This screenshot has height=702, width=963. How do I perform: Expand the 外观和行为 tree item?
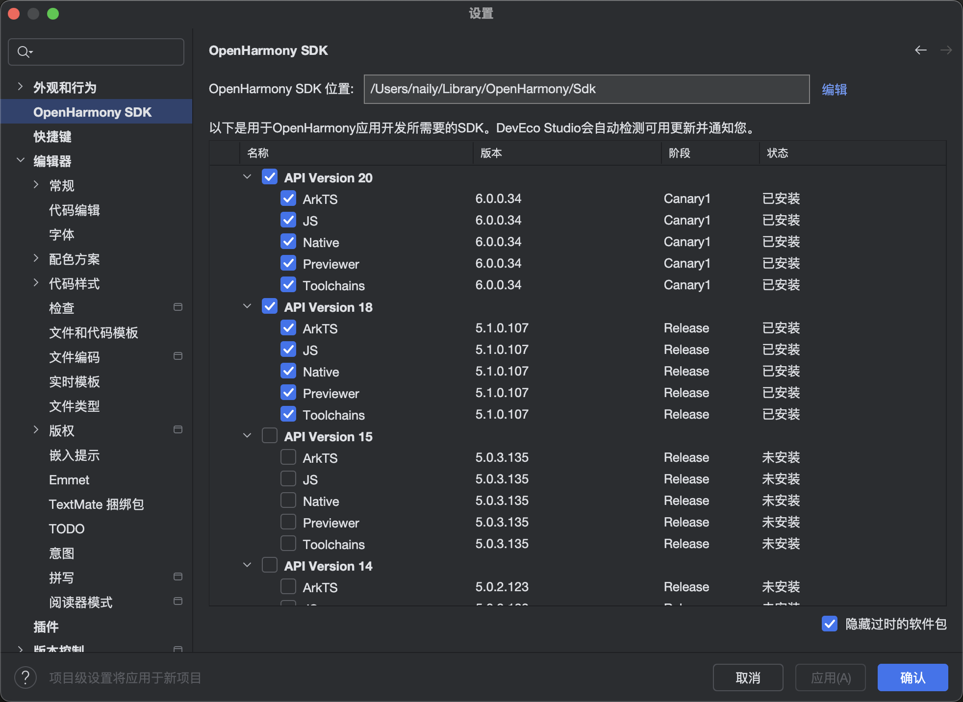[x=20, y=86]
